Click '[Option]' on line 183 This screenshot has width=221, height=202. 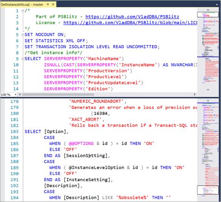point(55,132)
